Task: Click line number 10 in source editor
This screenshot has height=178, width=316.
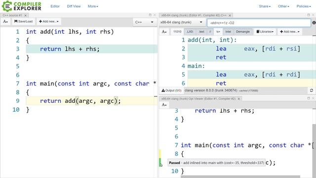Action: coord(16,110)
